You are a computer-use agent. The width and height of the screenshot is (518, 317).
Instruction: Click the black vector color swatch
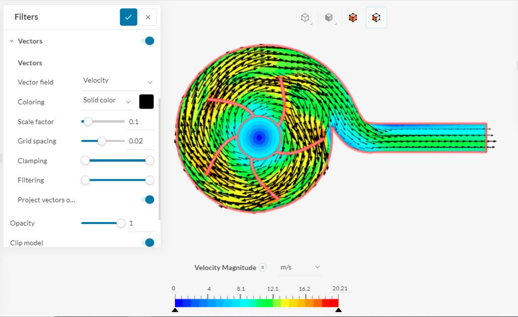coord(146,101)
